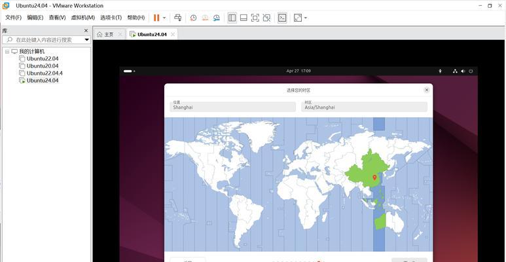Viewport: 506px width, 262px height.
Task: Open the power options dropdown next to pause
Action: (x=164, y=18)
